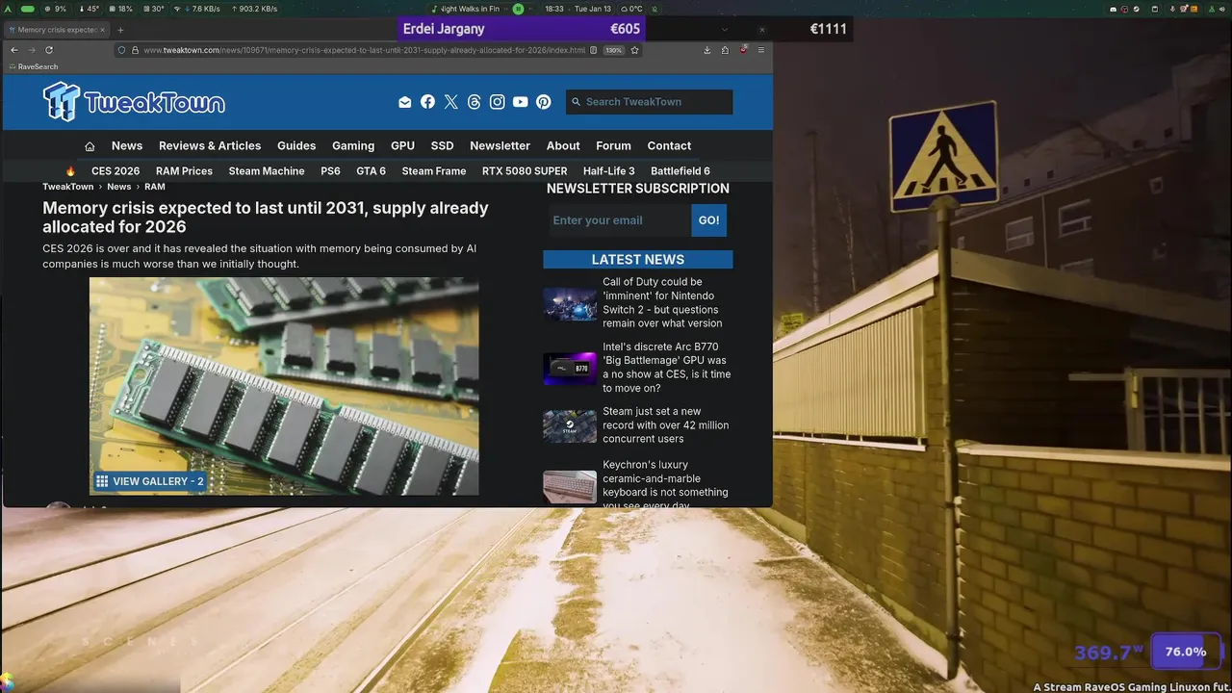This screenshot has height=693, width=1232.
Task: Open the Call of Duty Switch 2 article
Action: tap(663, 303)
